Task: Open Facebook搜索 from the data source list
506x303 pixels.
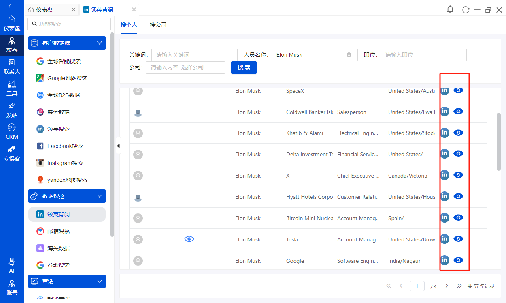Action: pyautogui.click(x=65, y=146)
